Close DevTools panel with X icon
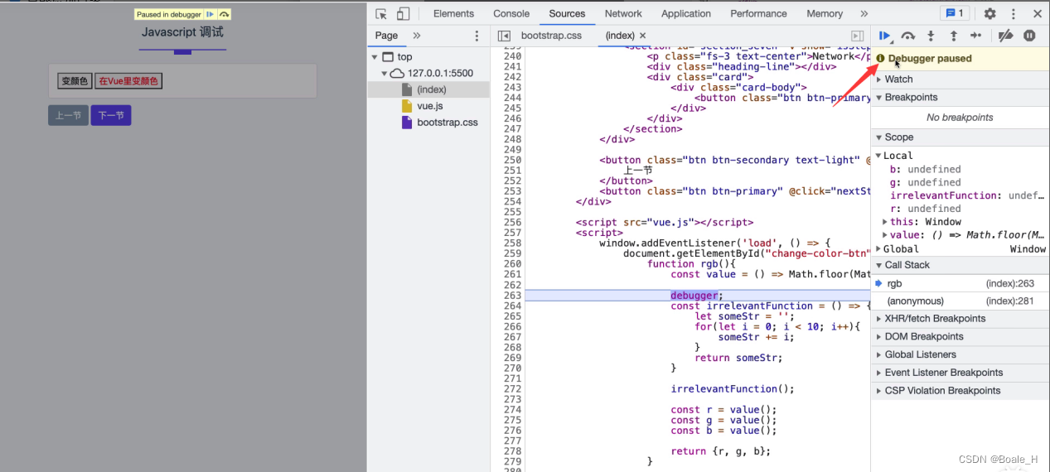Screen dimensions: 1050x472 point(1037,13)
